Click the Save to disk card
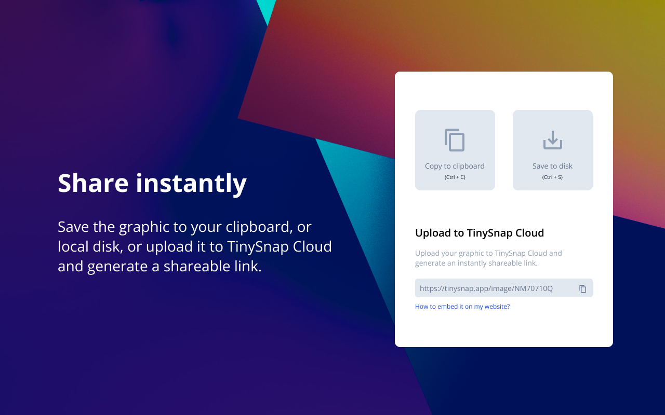The image size is (665, 415). [552, 150]
